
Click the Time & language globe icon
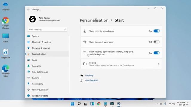pyautogui.click(x=29, y=72)
